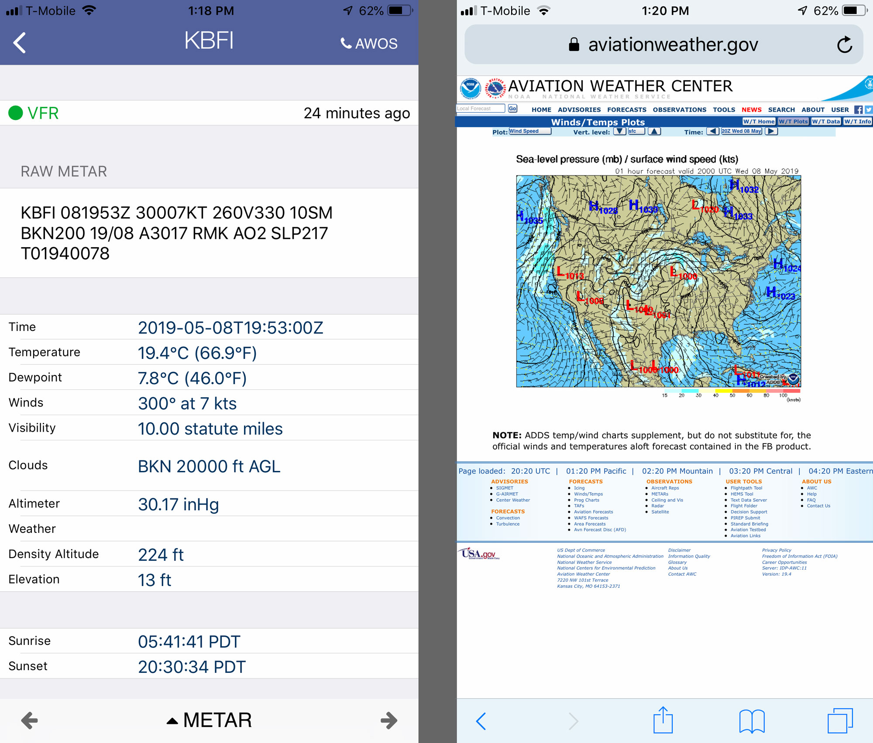
Task: Open the Convection forecasts link
Action: [508, 518]
